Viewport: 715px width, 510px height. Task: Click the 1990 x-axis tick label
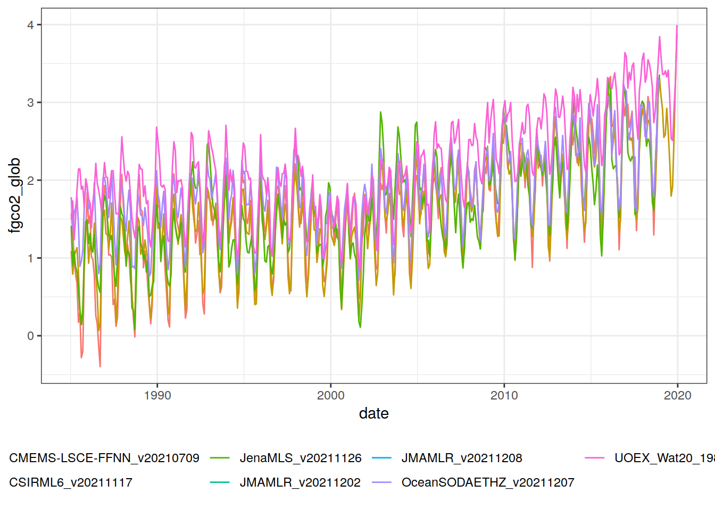157,395
